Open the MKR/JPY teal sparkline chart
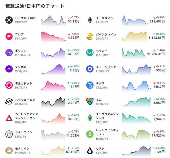 (x=134, y=53)
